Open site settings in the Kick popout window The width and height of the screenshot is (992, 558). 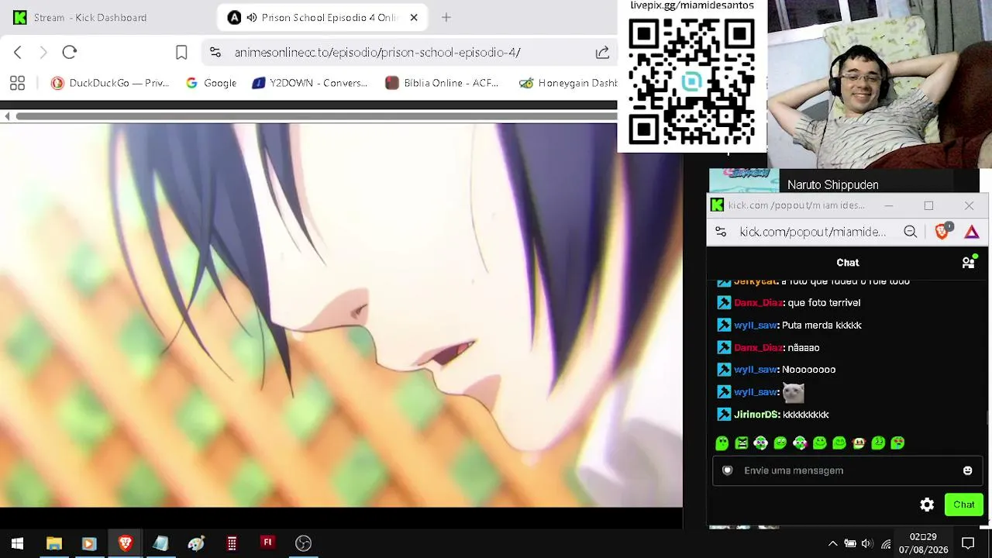(721, 232)
